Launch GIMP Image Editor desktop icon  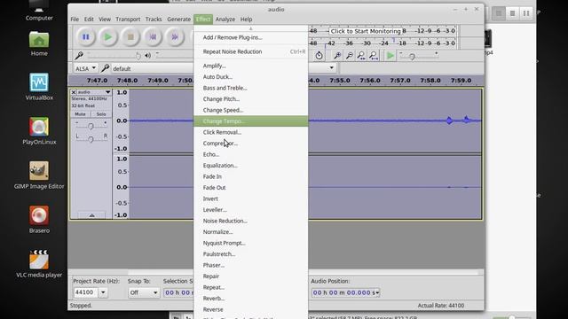[x=39, y=175]
